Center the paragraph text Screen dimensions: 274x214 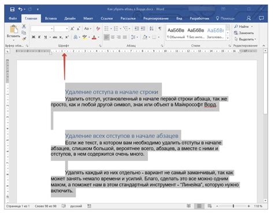tap(113, 37)
